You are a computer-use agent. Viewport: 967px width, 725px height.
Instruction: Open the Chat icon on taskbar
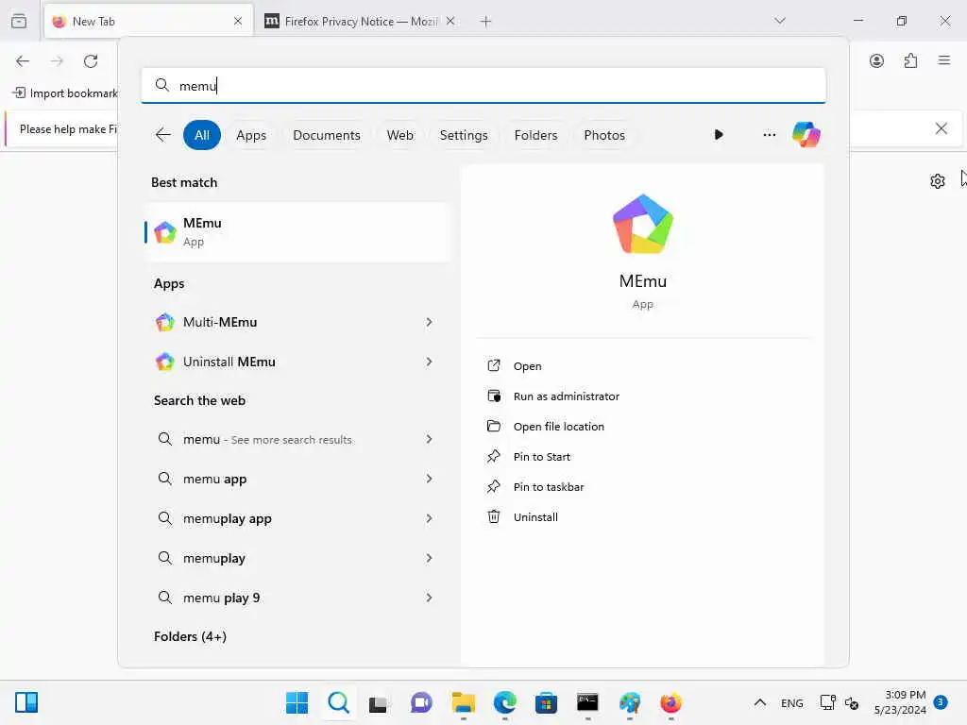pos(421,702)
